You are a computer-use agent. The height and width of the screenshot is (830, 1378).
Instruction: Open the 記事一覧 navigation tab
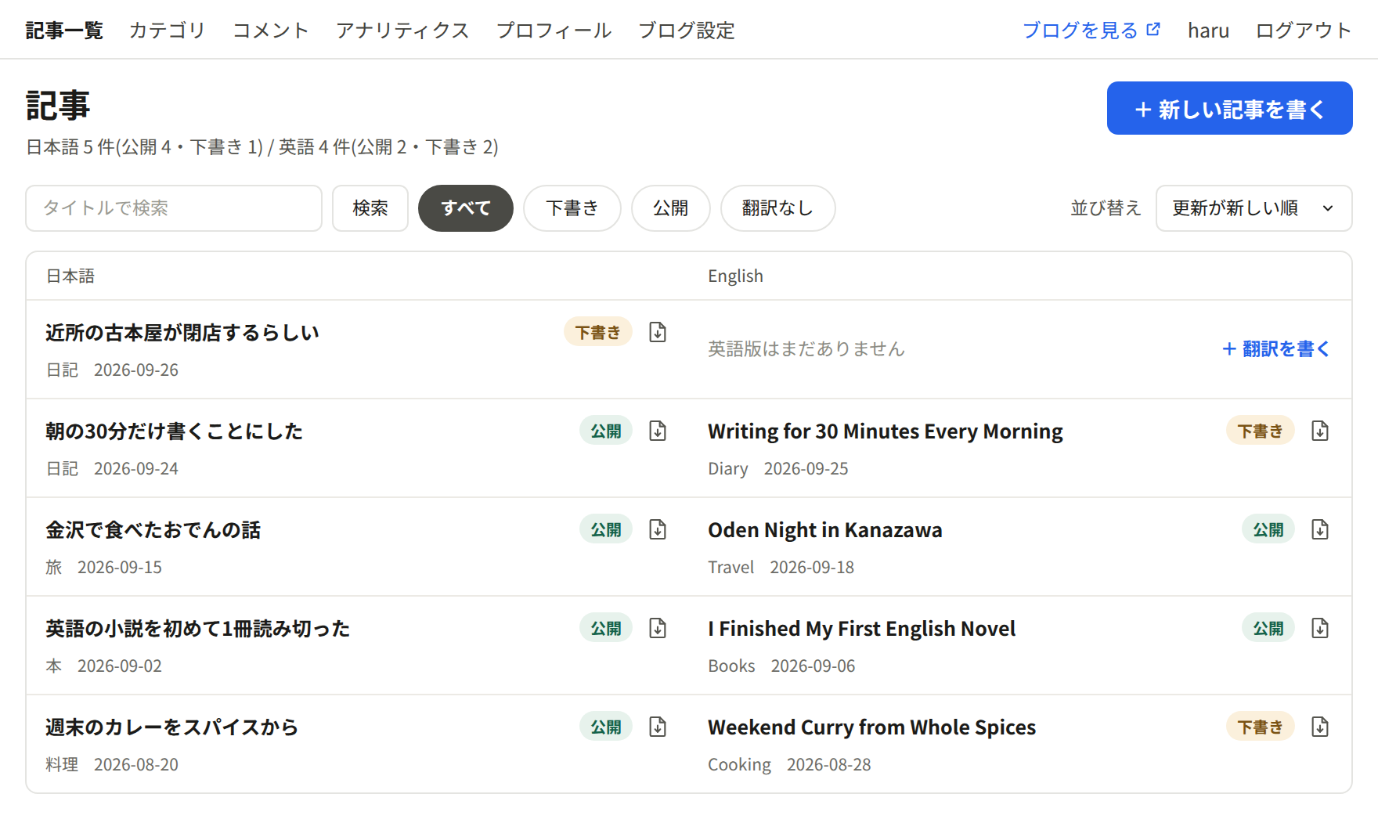point(64,31)
